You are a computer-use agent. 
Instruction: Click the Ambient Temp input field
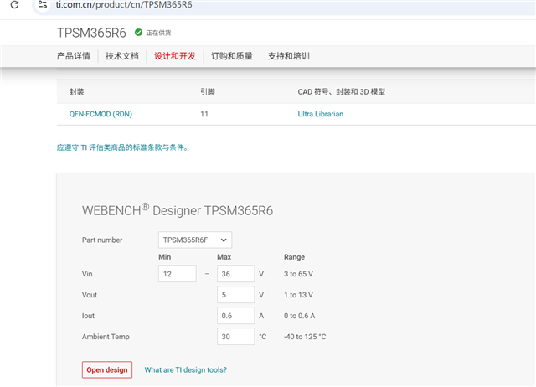click(x=235, y=337)
